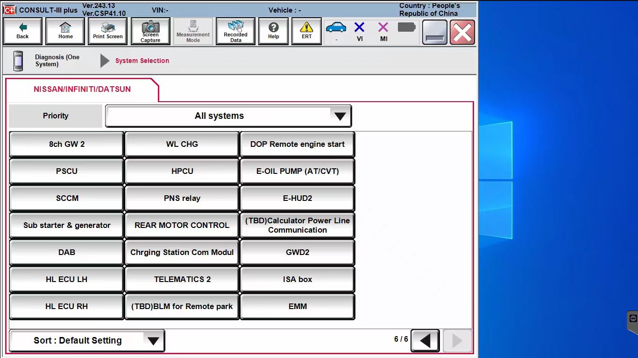Click the disabled next page arrow
This screenshot has width=638, height=358.
tap(457, 341)
